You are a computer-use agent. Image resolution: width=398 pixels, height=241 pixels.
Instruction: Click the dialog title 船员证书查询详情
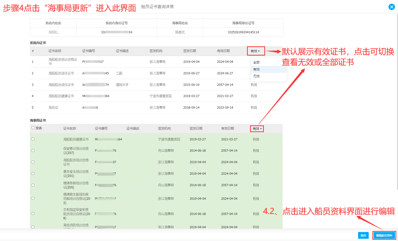157,7
